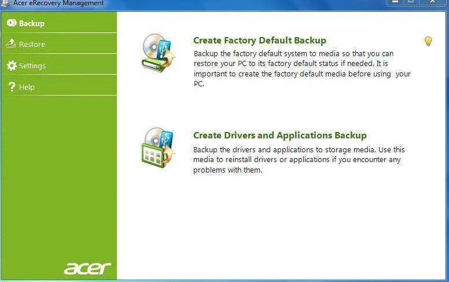Click the Drivers and Applications Backup icon
The image size is (449, 282).
tap(159, 148)
